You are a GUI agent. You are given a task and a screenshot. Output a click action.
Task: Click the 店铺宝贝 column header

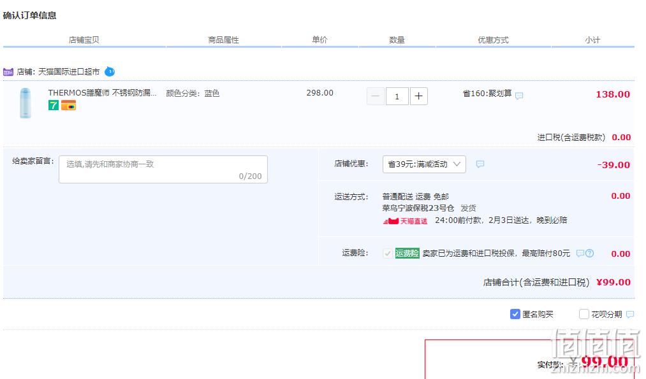pos(84,40)
